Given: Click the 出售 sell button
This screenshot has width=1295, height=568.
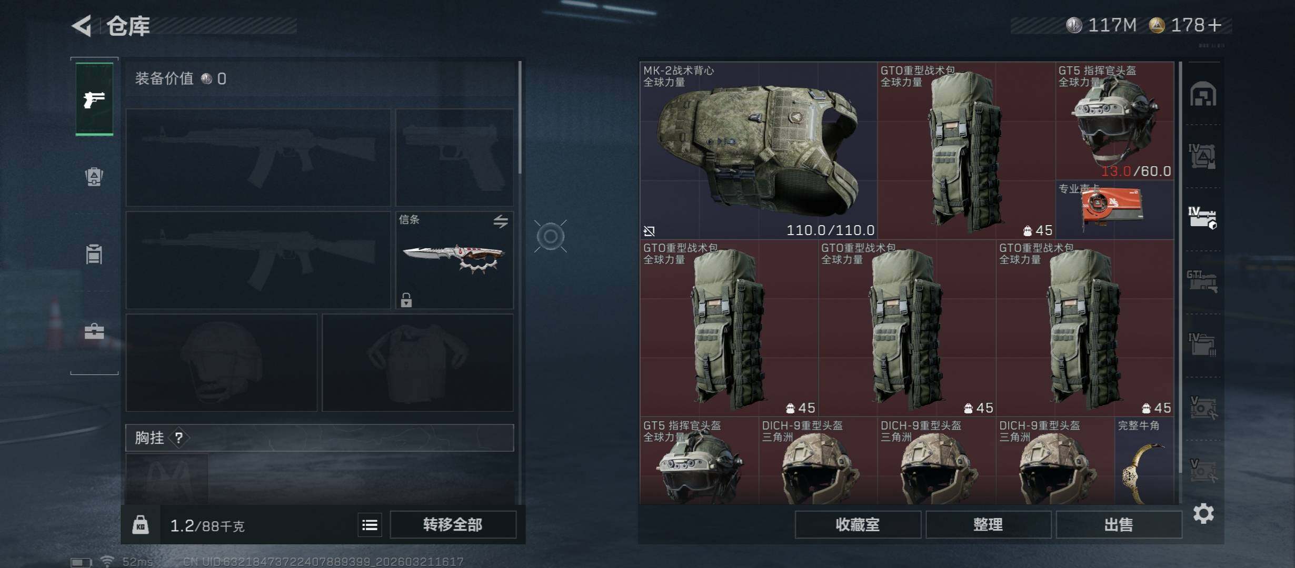Looking at the screenshot, I should pyautogui.click(x=1119, y=525).
